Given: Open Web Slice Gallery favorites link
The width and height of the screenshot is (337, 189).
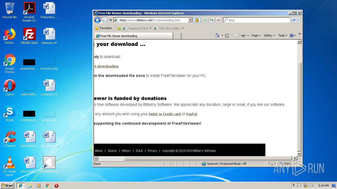Looking at the screenshot, I should tap(169, 28).
